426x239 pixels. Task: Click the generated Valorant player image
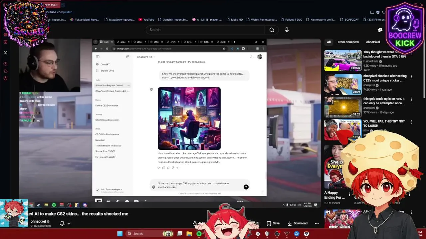click(189, 119)
